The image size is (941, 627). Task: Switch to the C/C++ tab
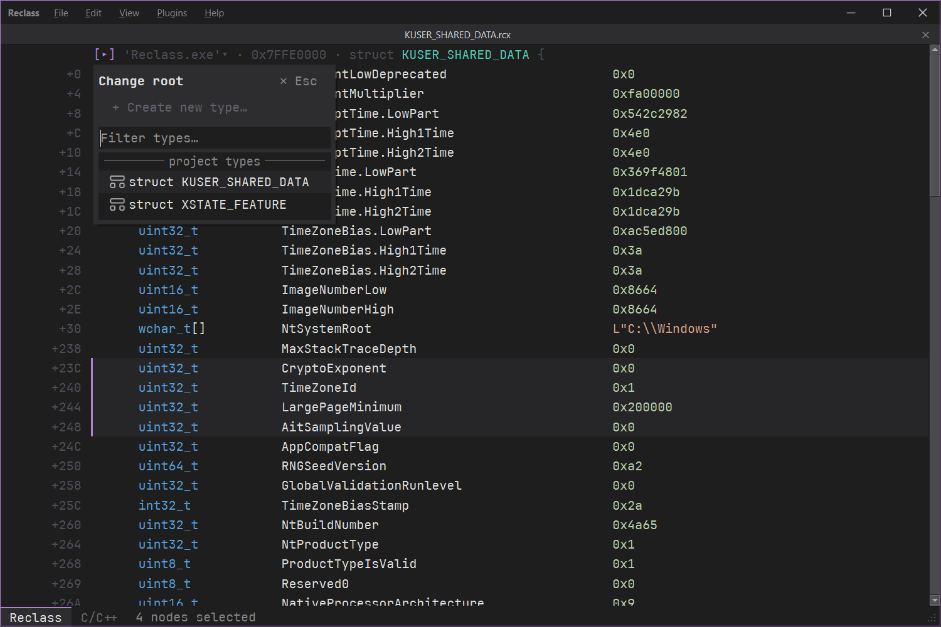(x=99, y=617)
